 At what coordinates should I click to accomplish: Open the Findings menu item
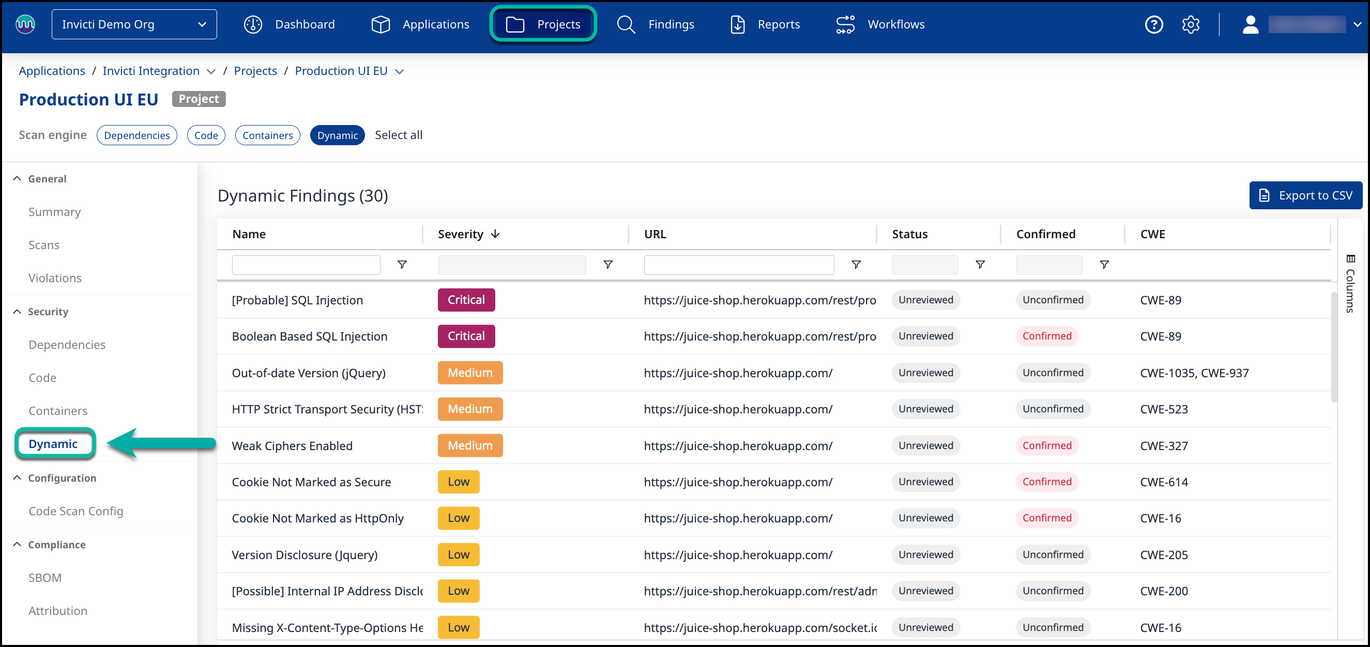(656, 24)
